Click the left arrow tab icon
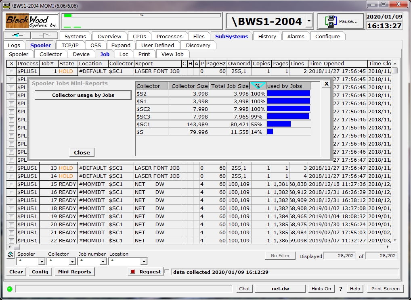Image resolution: width=411 pixels, height=300 pixels. pyautogui.click(x=17, y=35)
